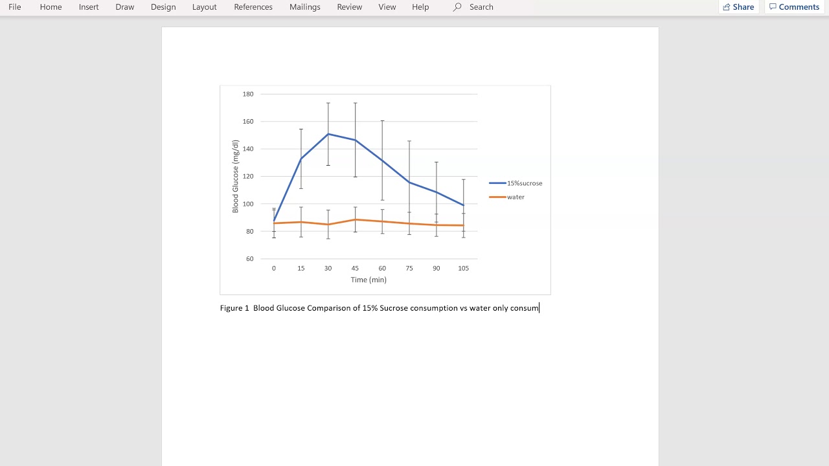The width and height of the screenshot is (829, 466).
Task: Open the File tab
Action: point(15,7)
